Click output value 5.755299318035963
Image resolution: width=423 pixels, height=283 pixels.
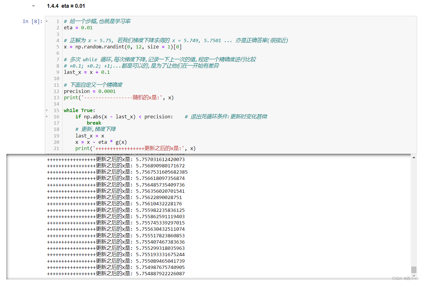(160, 248)
